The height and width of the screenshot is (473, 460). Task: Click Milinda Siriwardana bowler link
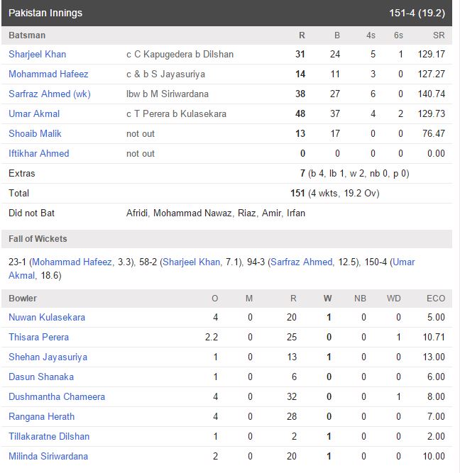(x=48, y=457)
